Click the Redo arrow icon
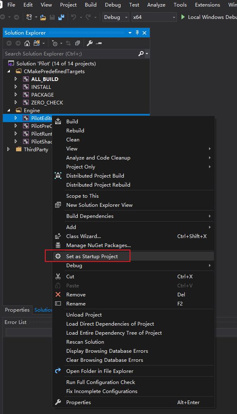 pos(88,17)
